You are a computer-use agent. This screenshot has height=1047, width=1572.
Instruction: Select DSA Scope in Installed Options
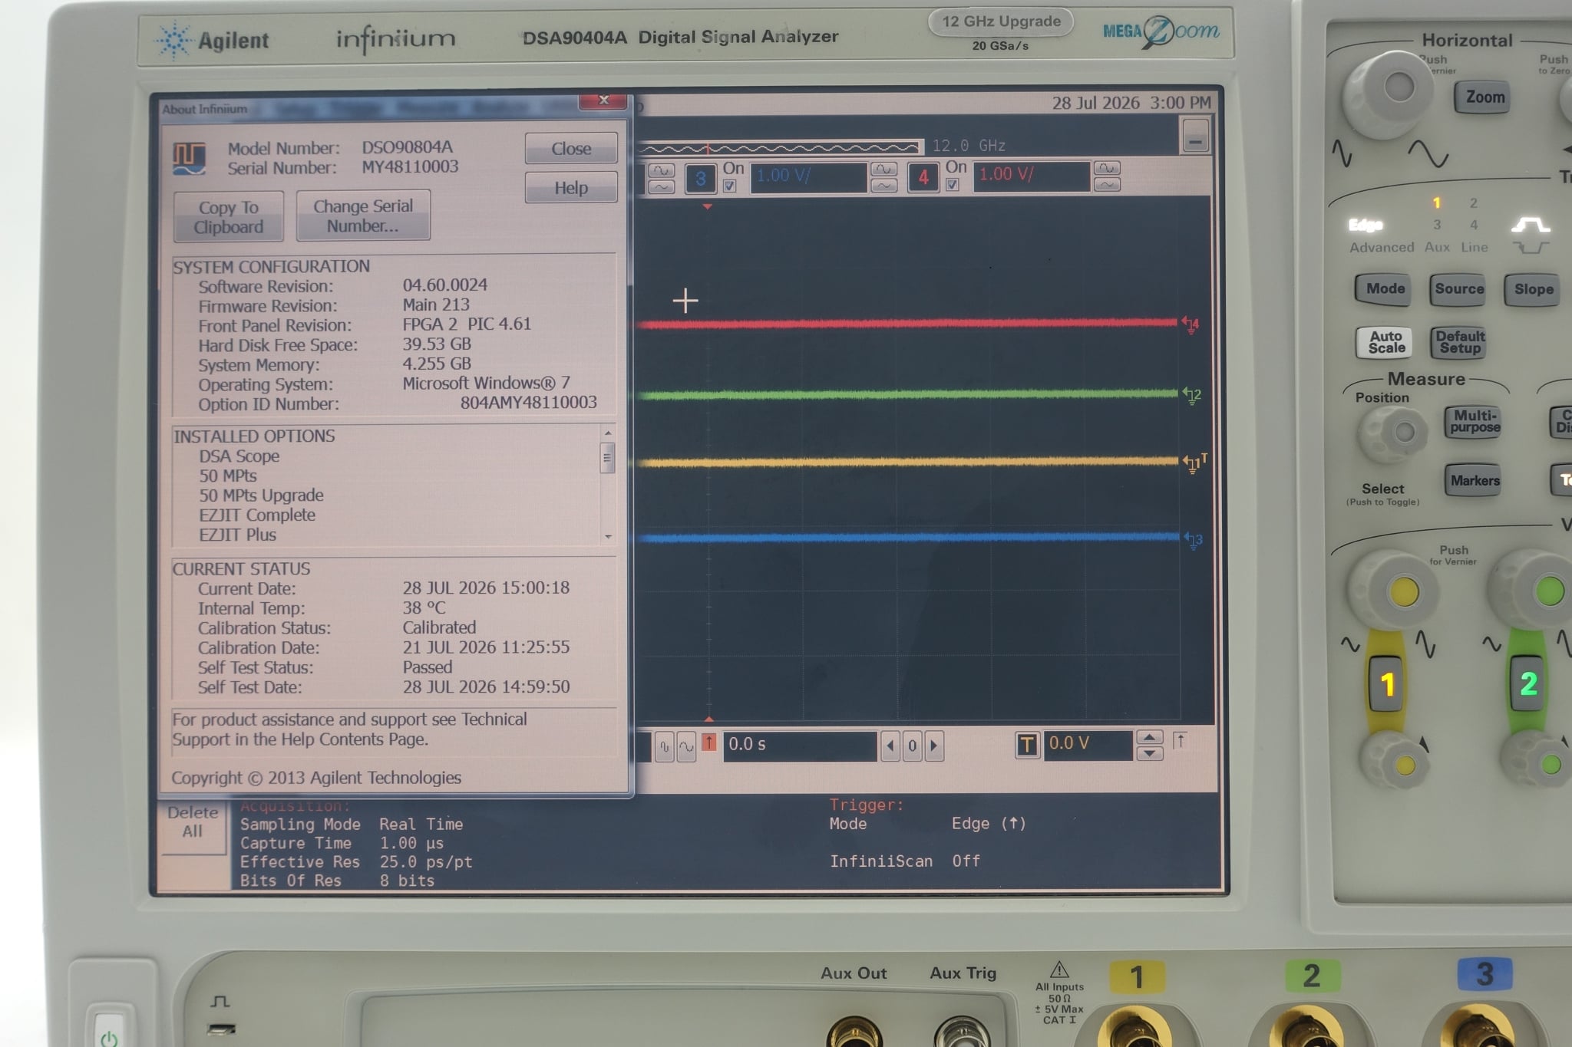click(x=239, y=456)
